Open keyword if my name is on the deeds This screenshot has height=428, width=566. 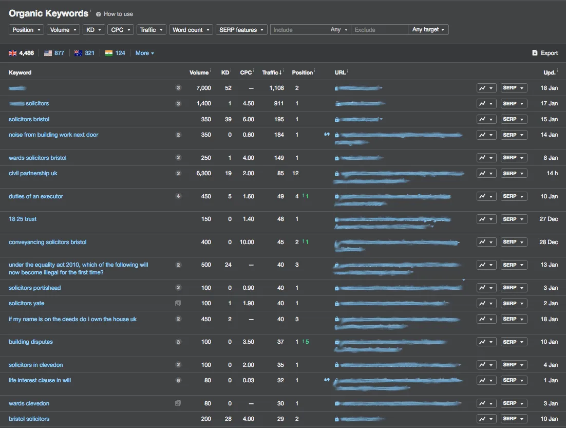(x=72, y=319)
